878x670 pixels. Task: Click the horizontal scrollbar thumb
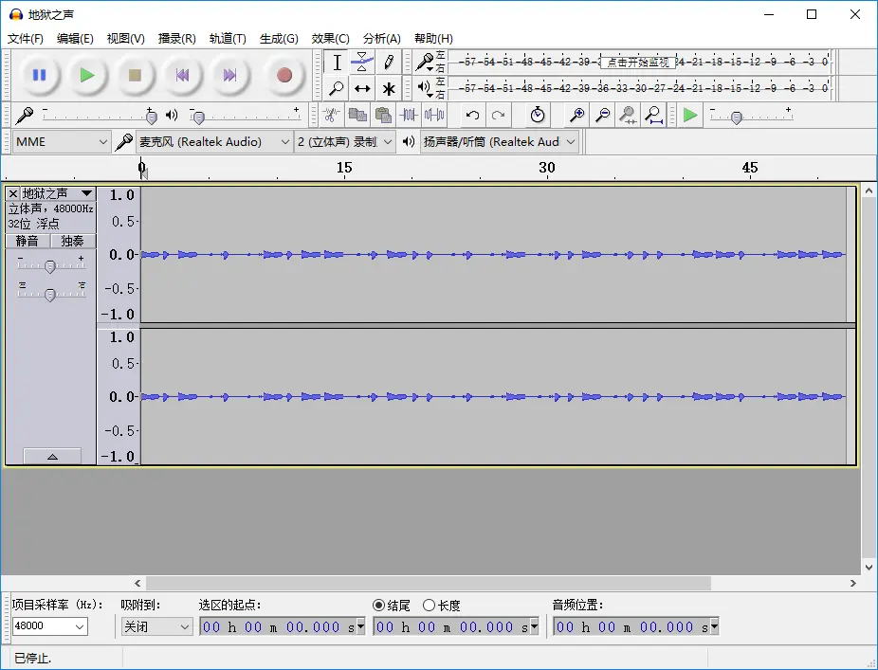pos(429,583)
